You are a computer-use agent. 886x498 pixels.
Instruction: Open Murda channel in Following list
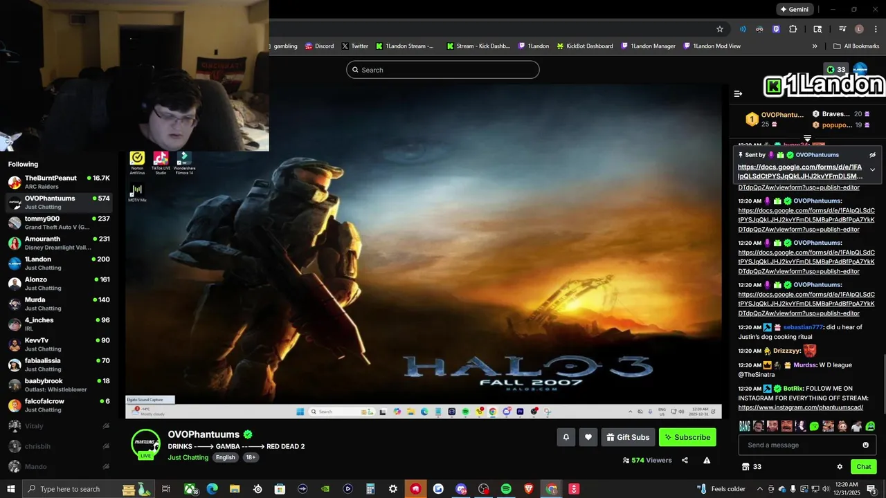coord(59,304)
